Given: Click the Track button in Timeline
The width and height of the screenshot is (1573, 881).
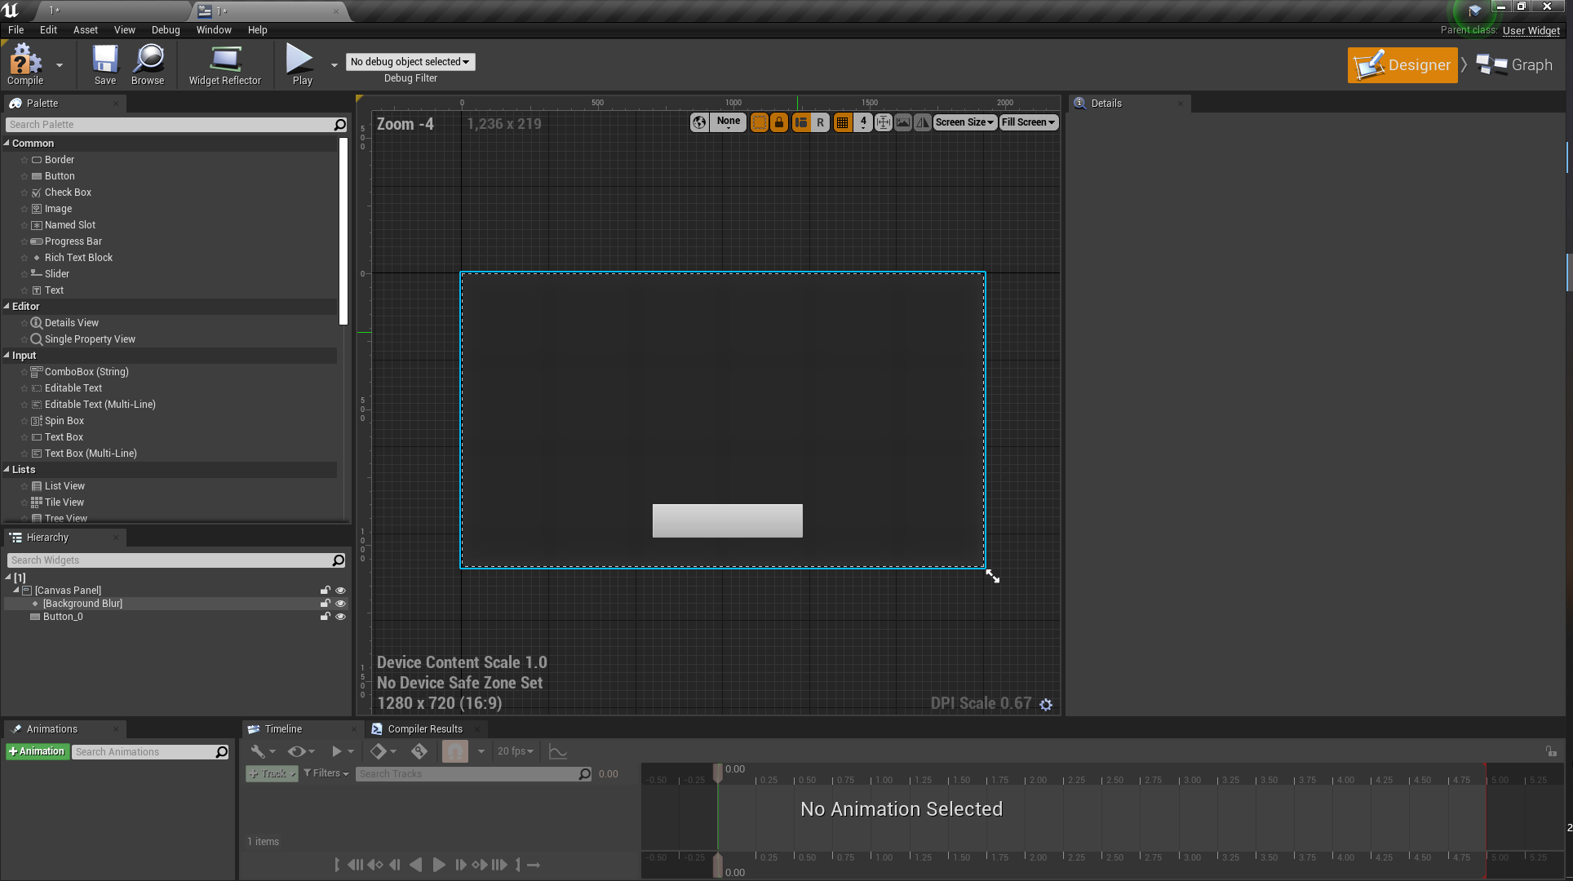Looking at the screenshot, I should 271,773.
